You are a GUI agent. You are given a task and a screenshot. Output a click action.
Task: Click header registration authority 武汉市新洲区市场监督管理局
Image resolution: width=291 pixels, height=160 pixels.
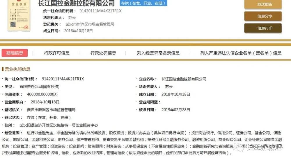[90, 24]
